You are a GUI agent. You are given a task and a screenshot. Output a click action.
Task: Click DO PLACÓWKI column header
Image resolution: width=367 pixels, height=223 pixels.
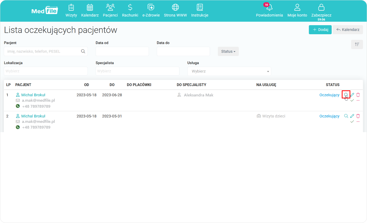click(x=139, y=85)
